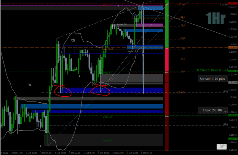This screenshot has width=238, height=155.
Task: Click the Daily S1 level label
Action: click(x=107, y=73)
